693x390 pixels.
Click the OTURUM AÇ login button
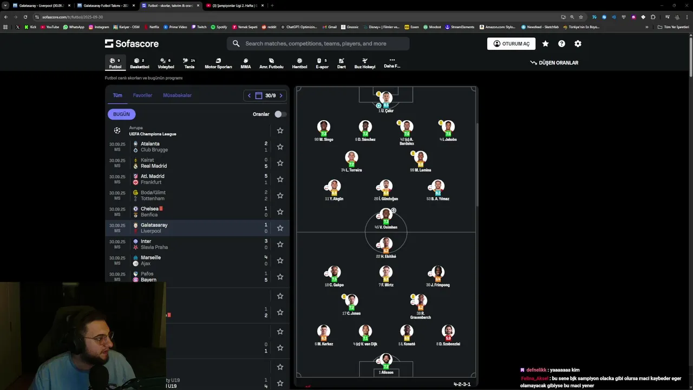click(511, 44)
